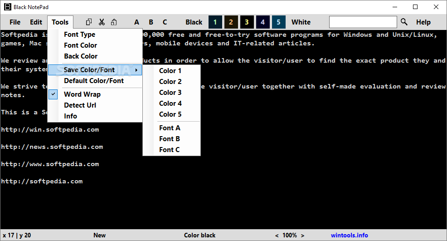This screenshot has width=447, height=241.
Task: Save current font as Font C
Action: tap(172, 150)
